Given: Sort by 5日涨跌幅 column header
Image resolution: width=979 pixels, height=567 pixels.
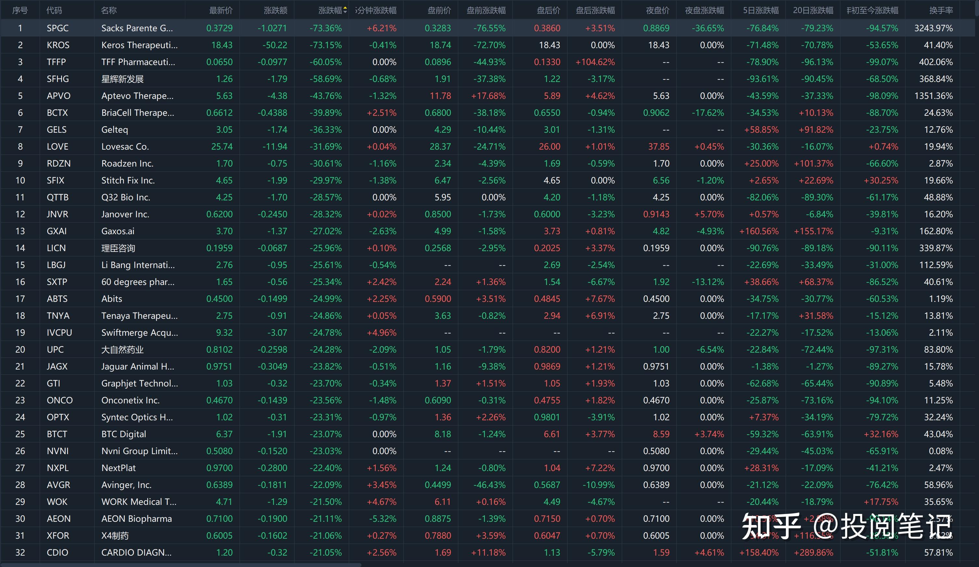Looking at the screenshot, I should click(x=761, y=10).
